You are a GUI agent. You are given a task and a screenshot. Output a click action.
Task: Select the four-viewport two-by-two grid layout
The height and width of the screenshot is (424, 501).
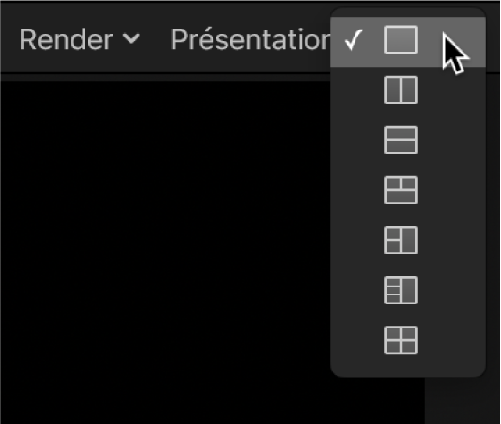(401, 340)
